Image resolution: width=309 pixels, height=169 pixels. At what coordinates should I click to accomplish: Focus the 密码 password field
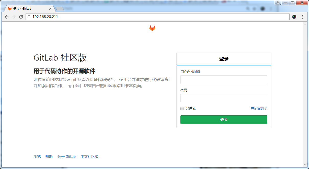(x=224, y=98)
